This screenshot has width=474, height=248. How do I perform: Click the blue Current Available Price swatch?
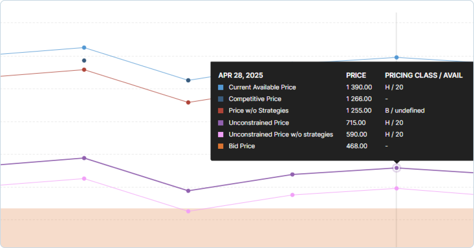[221, 87]
